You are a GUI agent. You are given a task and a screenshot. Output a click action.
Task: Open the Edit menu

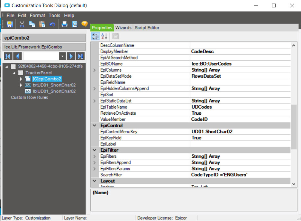(22, 15)
